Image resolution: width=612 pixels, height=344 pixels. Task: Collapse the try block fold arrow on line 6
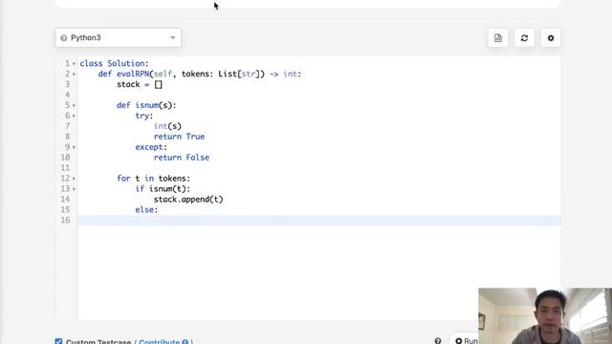[x=74, y=116]
